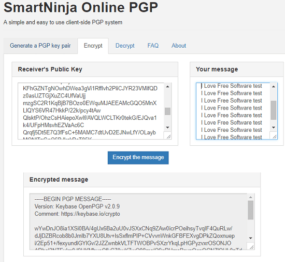Click the Your message scrollbar thumb

point(274,110)
